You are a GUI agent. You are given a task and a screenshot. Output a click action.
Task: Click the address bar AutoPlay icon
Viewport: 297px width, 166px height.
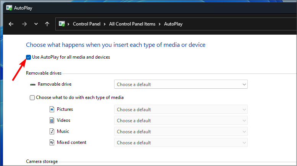coord(62,24)
